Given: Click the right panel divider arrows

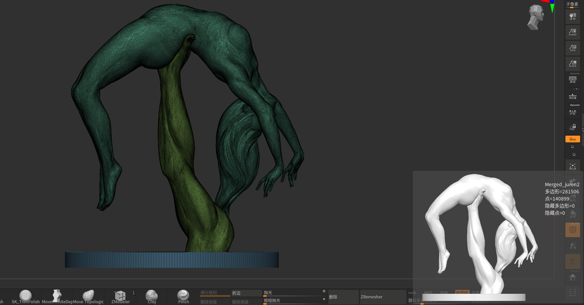Looking at the screenshot, I should coord(583,130).
